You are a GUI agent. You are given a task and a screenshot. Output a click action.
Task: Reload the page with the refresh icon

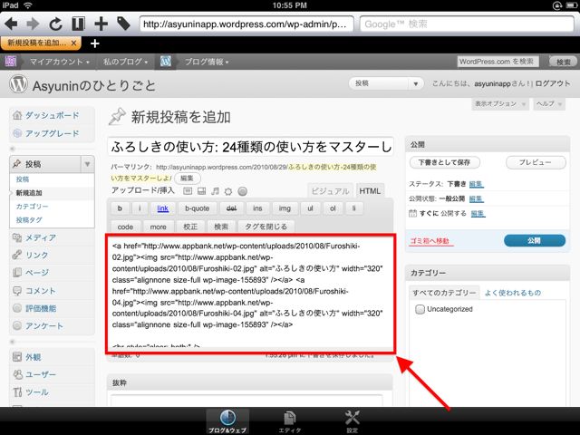(55, 24)
